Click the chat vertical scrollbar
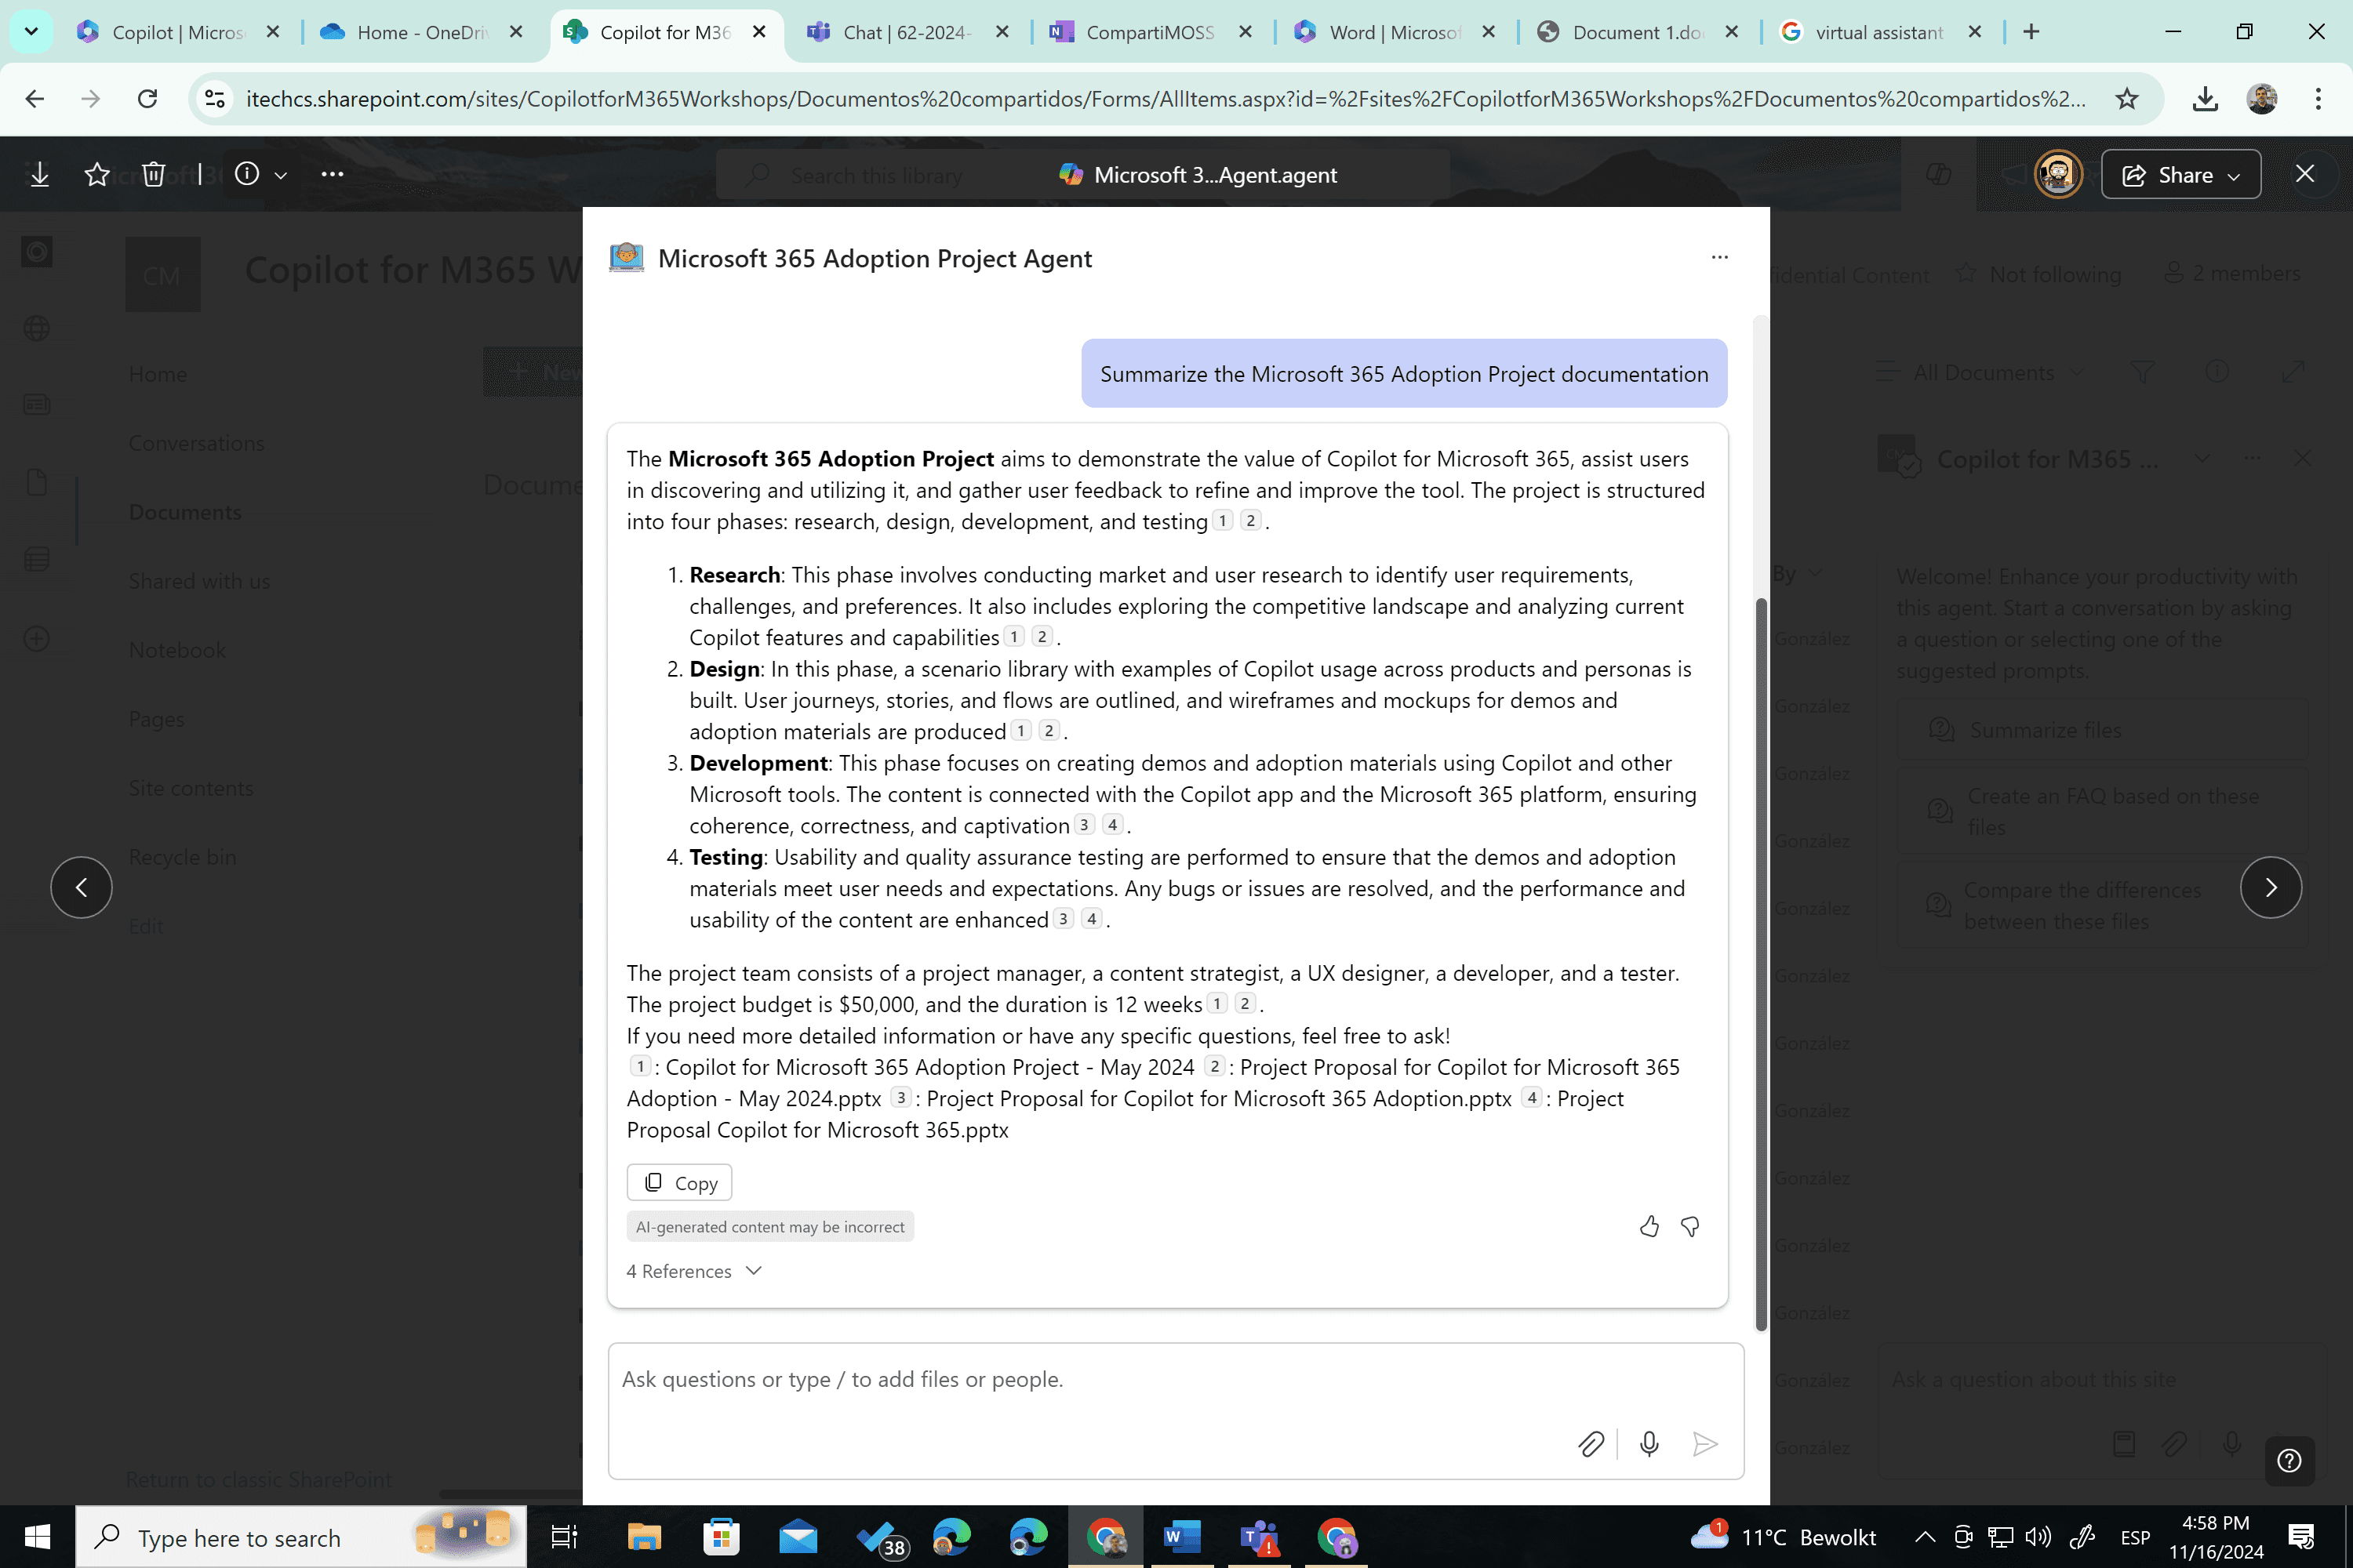The width and height of the screenshot is (2353, 1568). point(1761,963)
